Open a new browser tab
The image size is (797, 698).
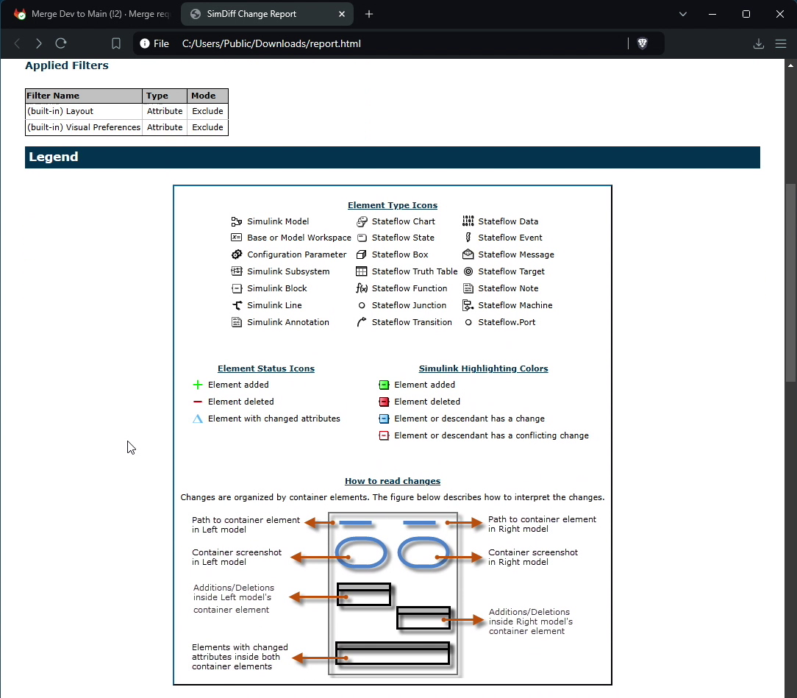tap(369, 14)
